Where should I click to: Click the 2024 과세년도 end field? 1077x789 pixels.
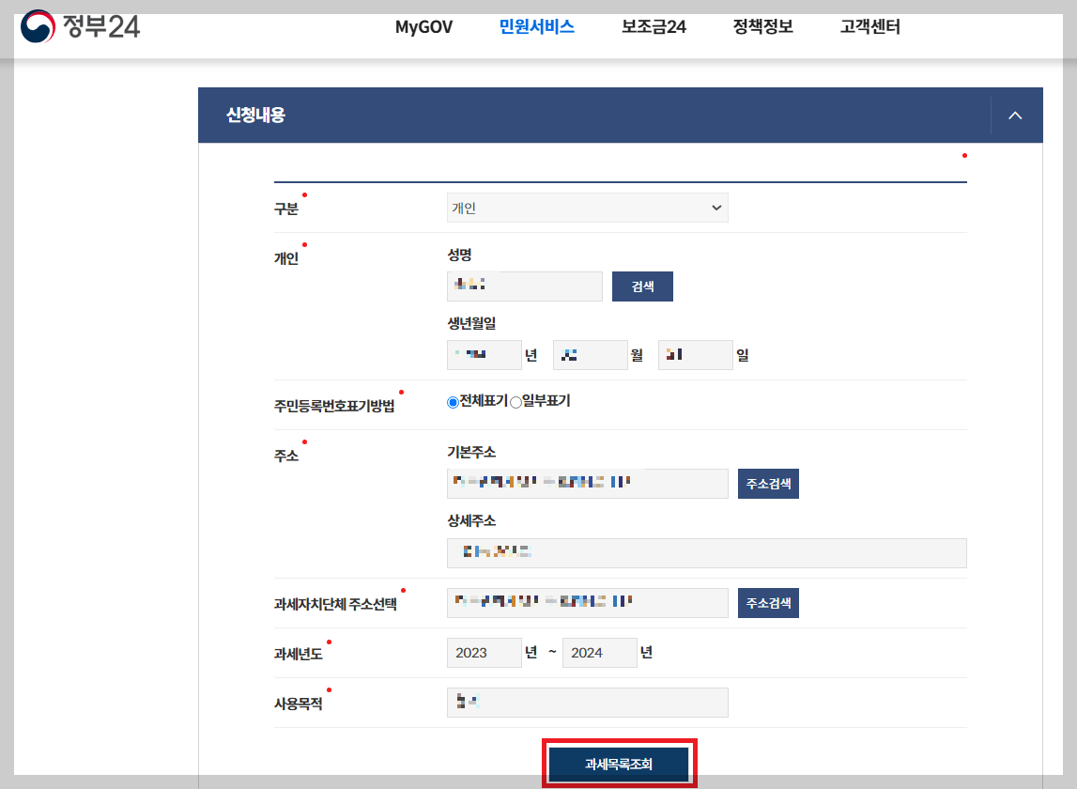599,652
